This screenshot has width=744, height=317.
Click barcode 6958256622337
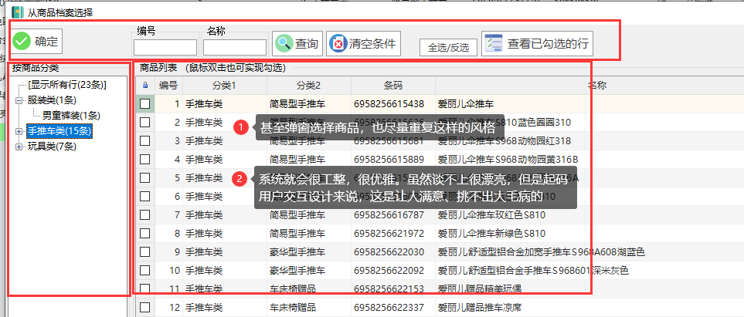[x=389, y=307]
